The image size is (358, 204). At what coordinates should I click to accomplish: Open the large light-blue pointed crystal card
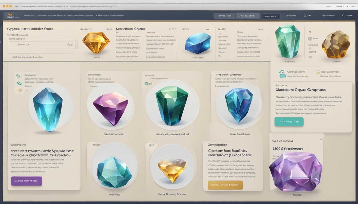pyautogui.click(x=48, y=109)
